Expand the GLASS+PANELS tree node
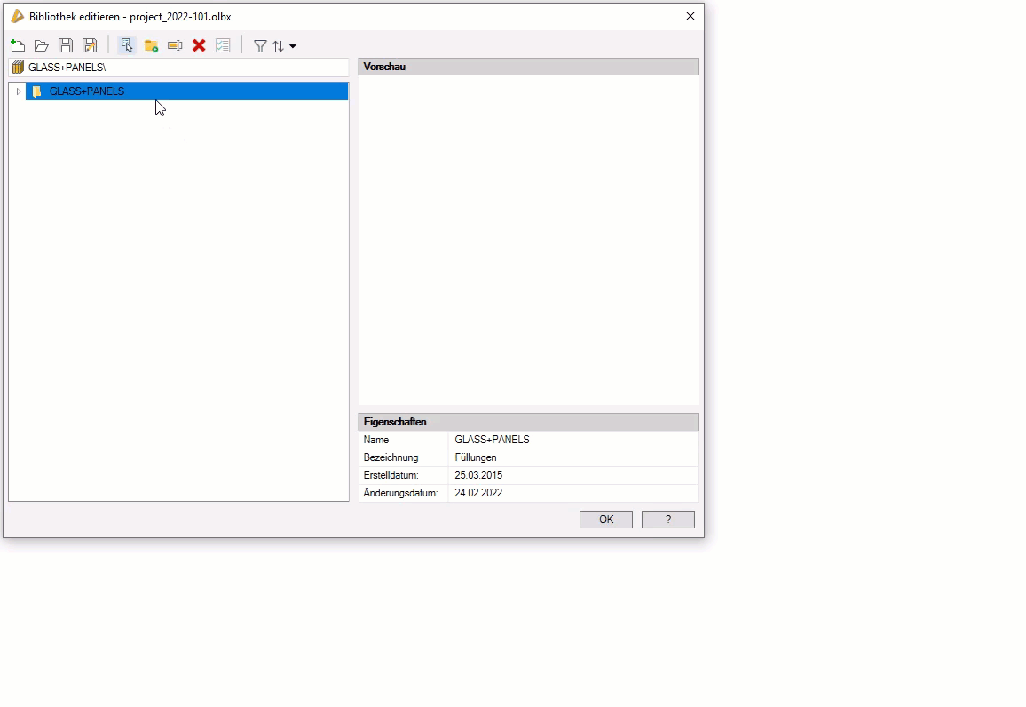 pos(19,91)
